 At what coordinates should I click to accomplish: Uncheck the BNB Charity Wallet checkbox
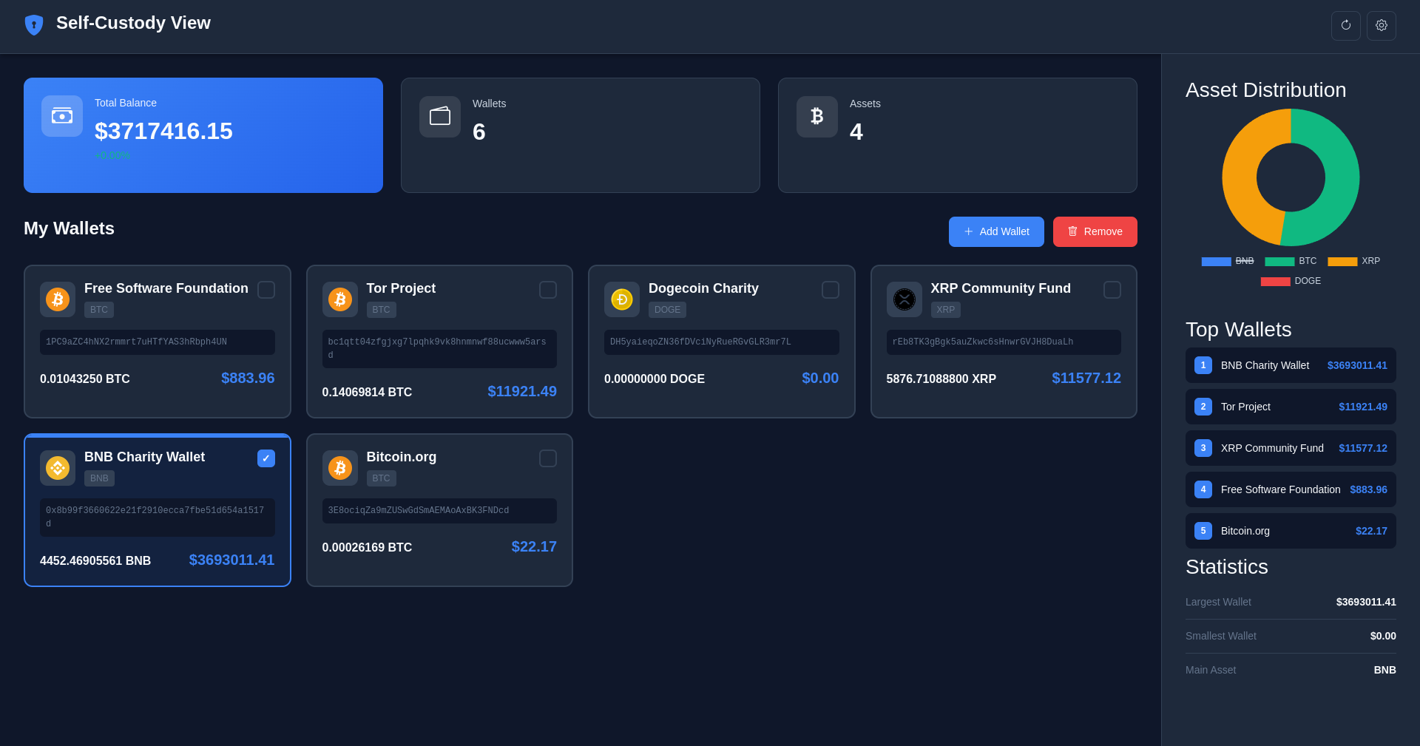[266, 458]
